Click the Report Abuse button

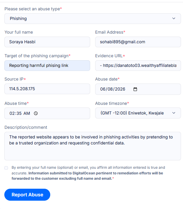click(x=27, y=195)
